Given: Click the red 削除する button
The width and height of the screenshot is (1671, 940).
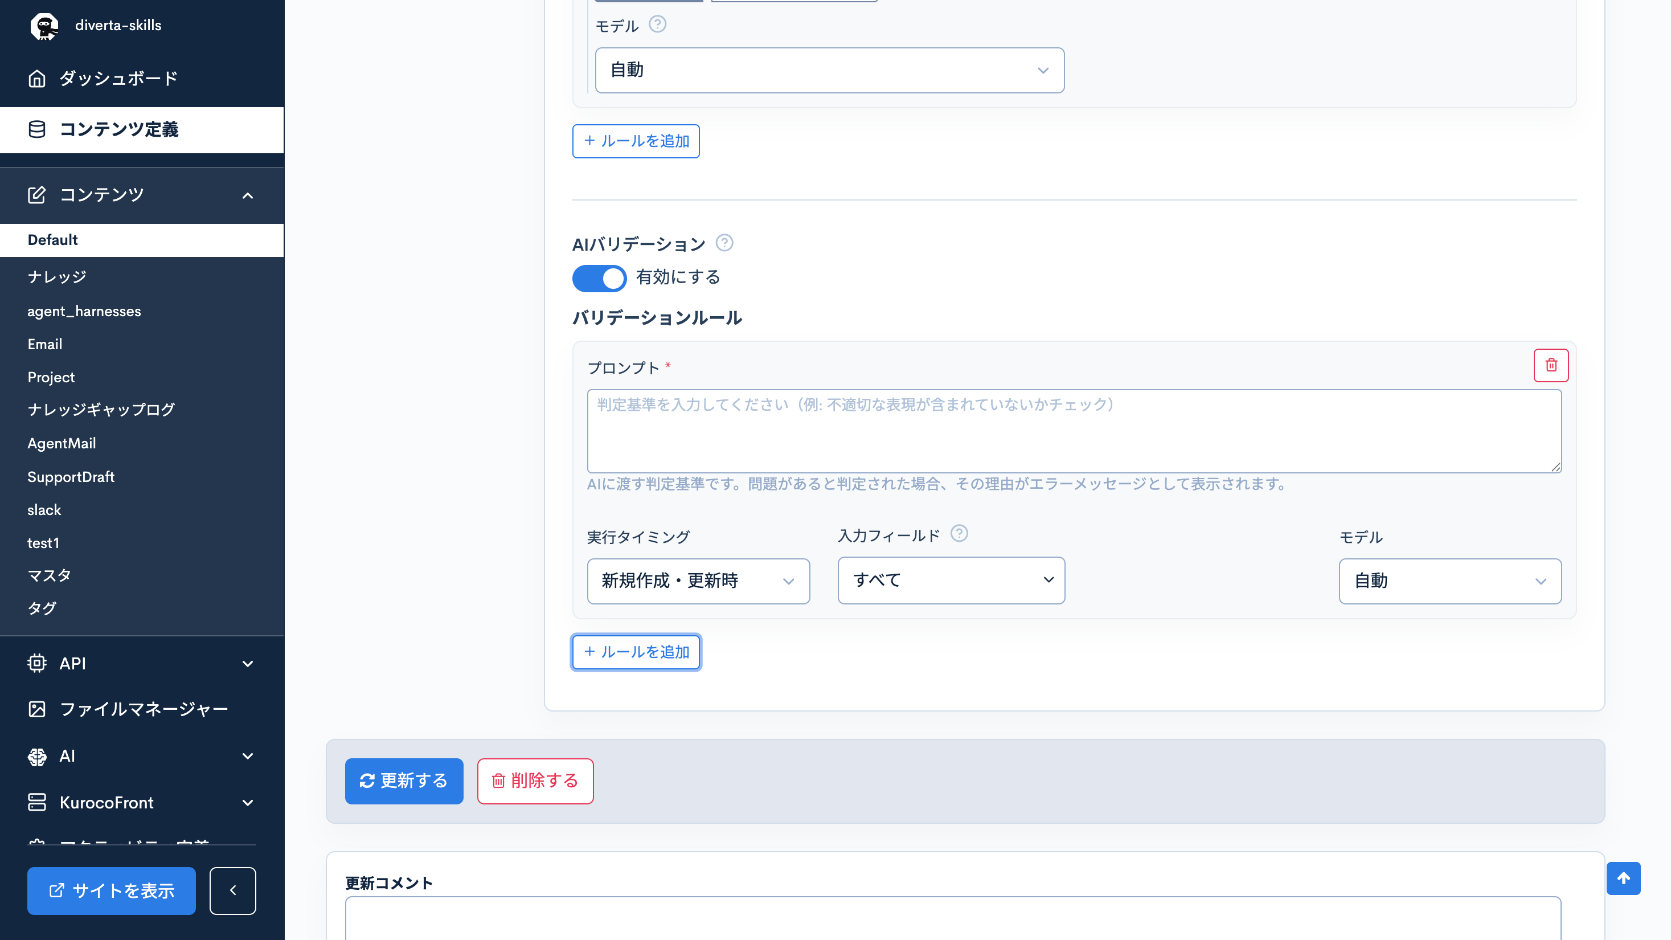Looking at the screenshot, I should (x=535, y=781).
